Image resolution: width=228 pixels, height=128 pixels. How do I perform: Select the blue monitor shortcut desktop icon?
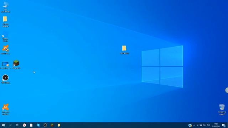click(5, 65)
